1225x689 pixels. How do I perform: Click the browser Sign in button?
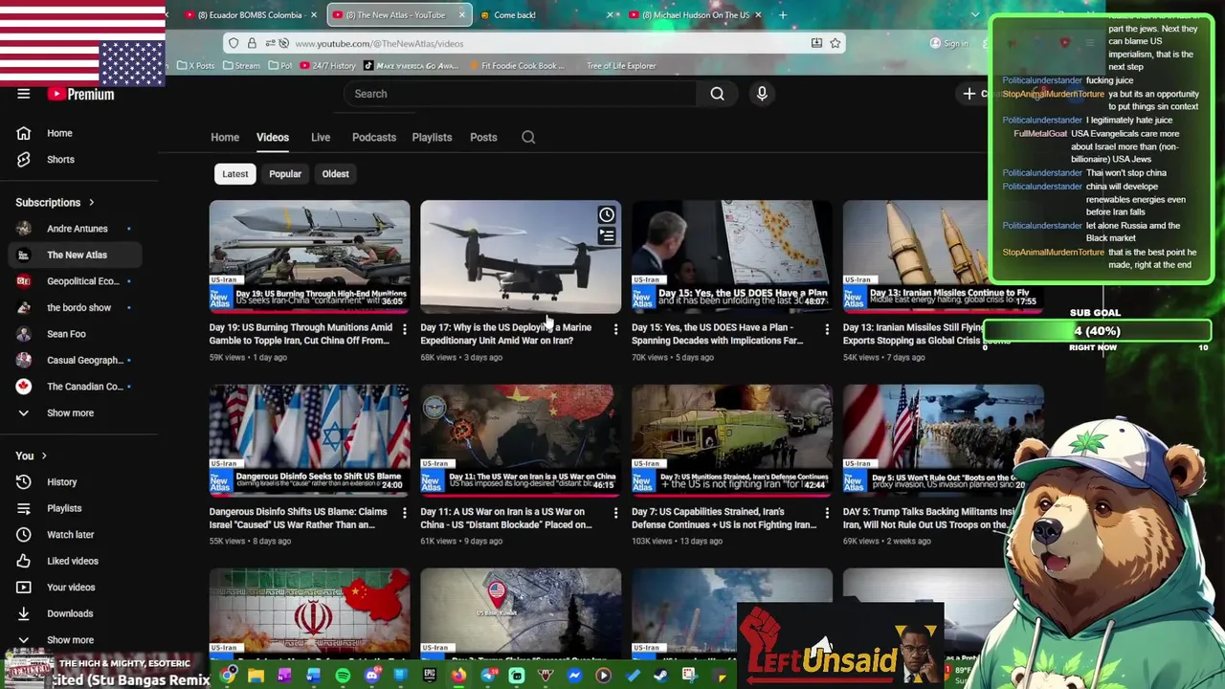click(x=948, y=43)
